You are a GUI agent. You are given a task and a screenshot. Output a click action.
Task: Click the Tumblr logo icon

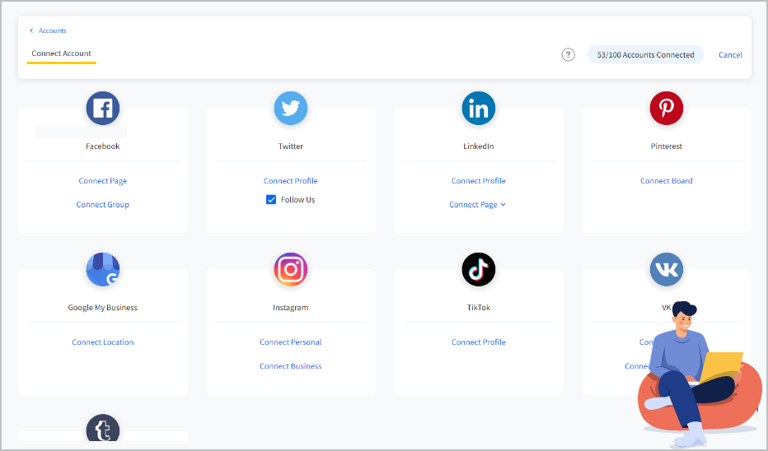point(103,429)
